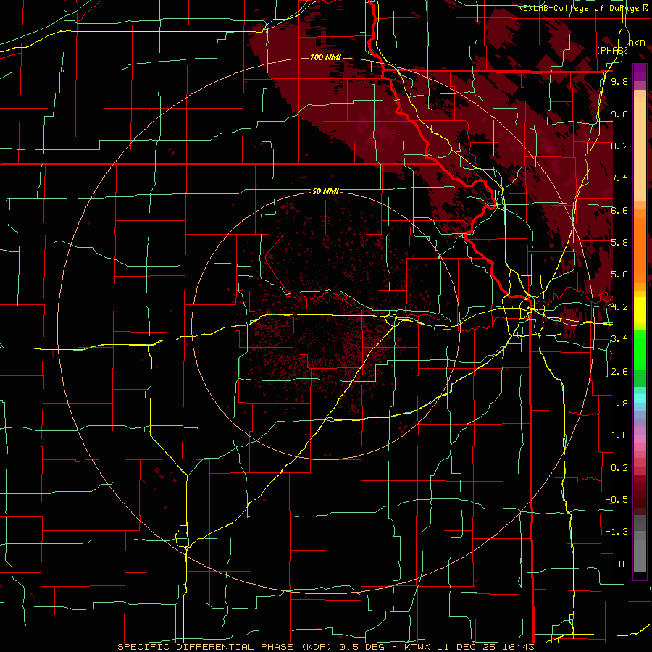This screenshot has height=652, width=652.
Task: Click the 9.0 value on color scale
Action: (619, 114)
